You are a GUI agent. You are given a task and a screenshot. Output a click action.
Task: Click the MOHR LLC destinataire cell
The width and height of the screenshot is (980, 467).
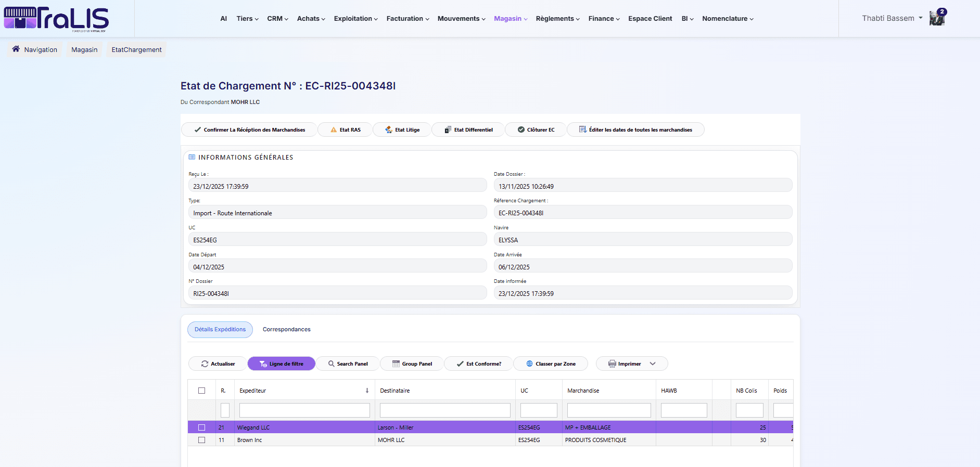(x=445, y=440)
